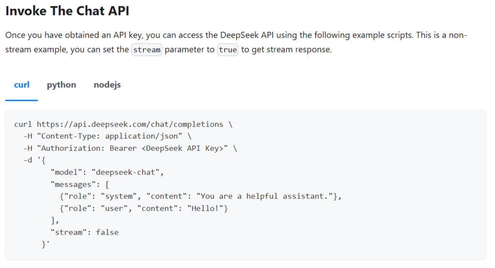The height and width of the screenshot is (268, 495).
Task: Click the "model": "deepseek-chat" line
Action: 107,172
